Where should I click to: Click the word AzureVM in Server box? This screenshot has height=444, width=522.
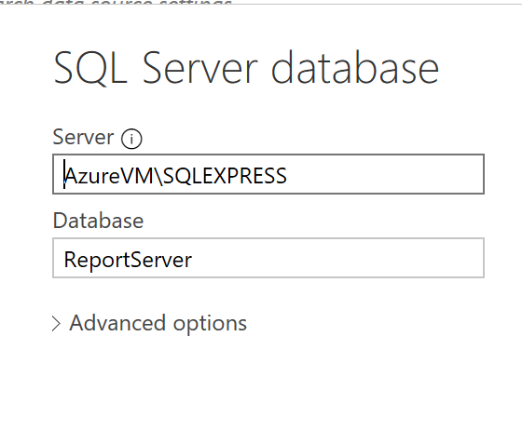point(109,176)
